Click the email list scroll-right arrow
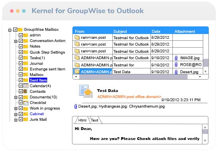Image resolution: width=218 pixels, height=152 pixels. pos(200,77)
